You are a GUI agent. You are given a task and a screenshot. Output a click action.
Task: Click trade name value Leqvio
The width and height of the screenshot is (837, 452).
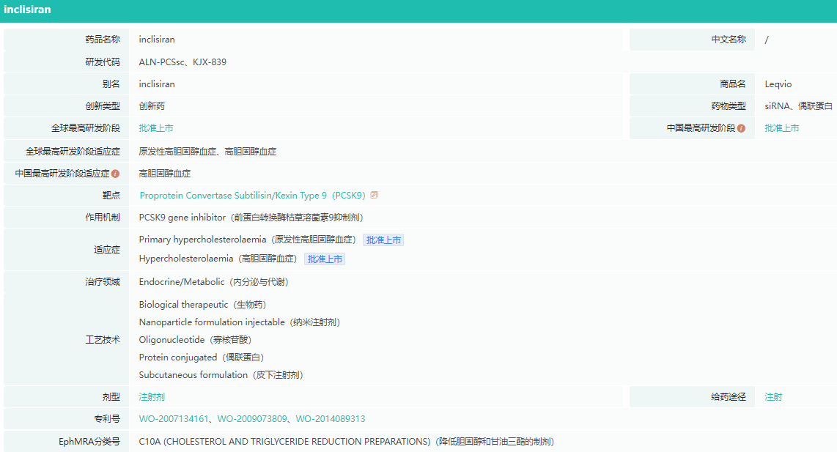[778, 84]
